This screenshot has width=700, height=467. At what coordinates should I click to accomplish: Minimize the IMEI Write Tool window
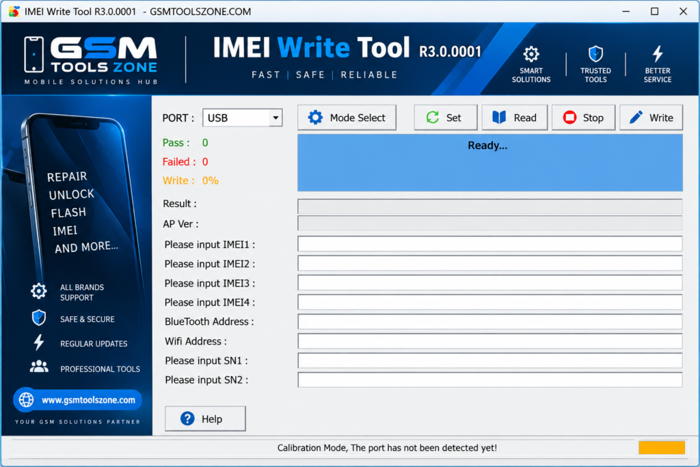[626, 11]
